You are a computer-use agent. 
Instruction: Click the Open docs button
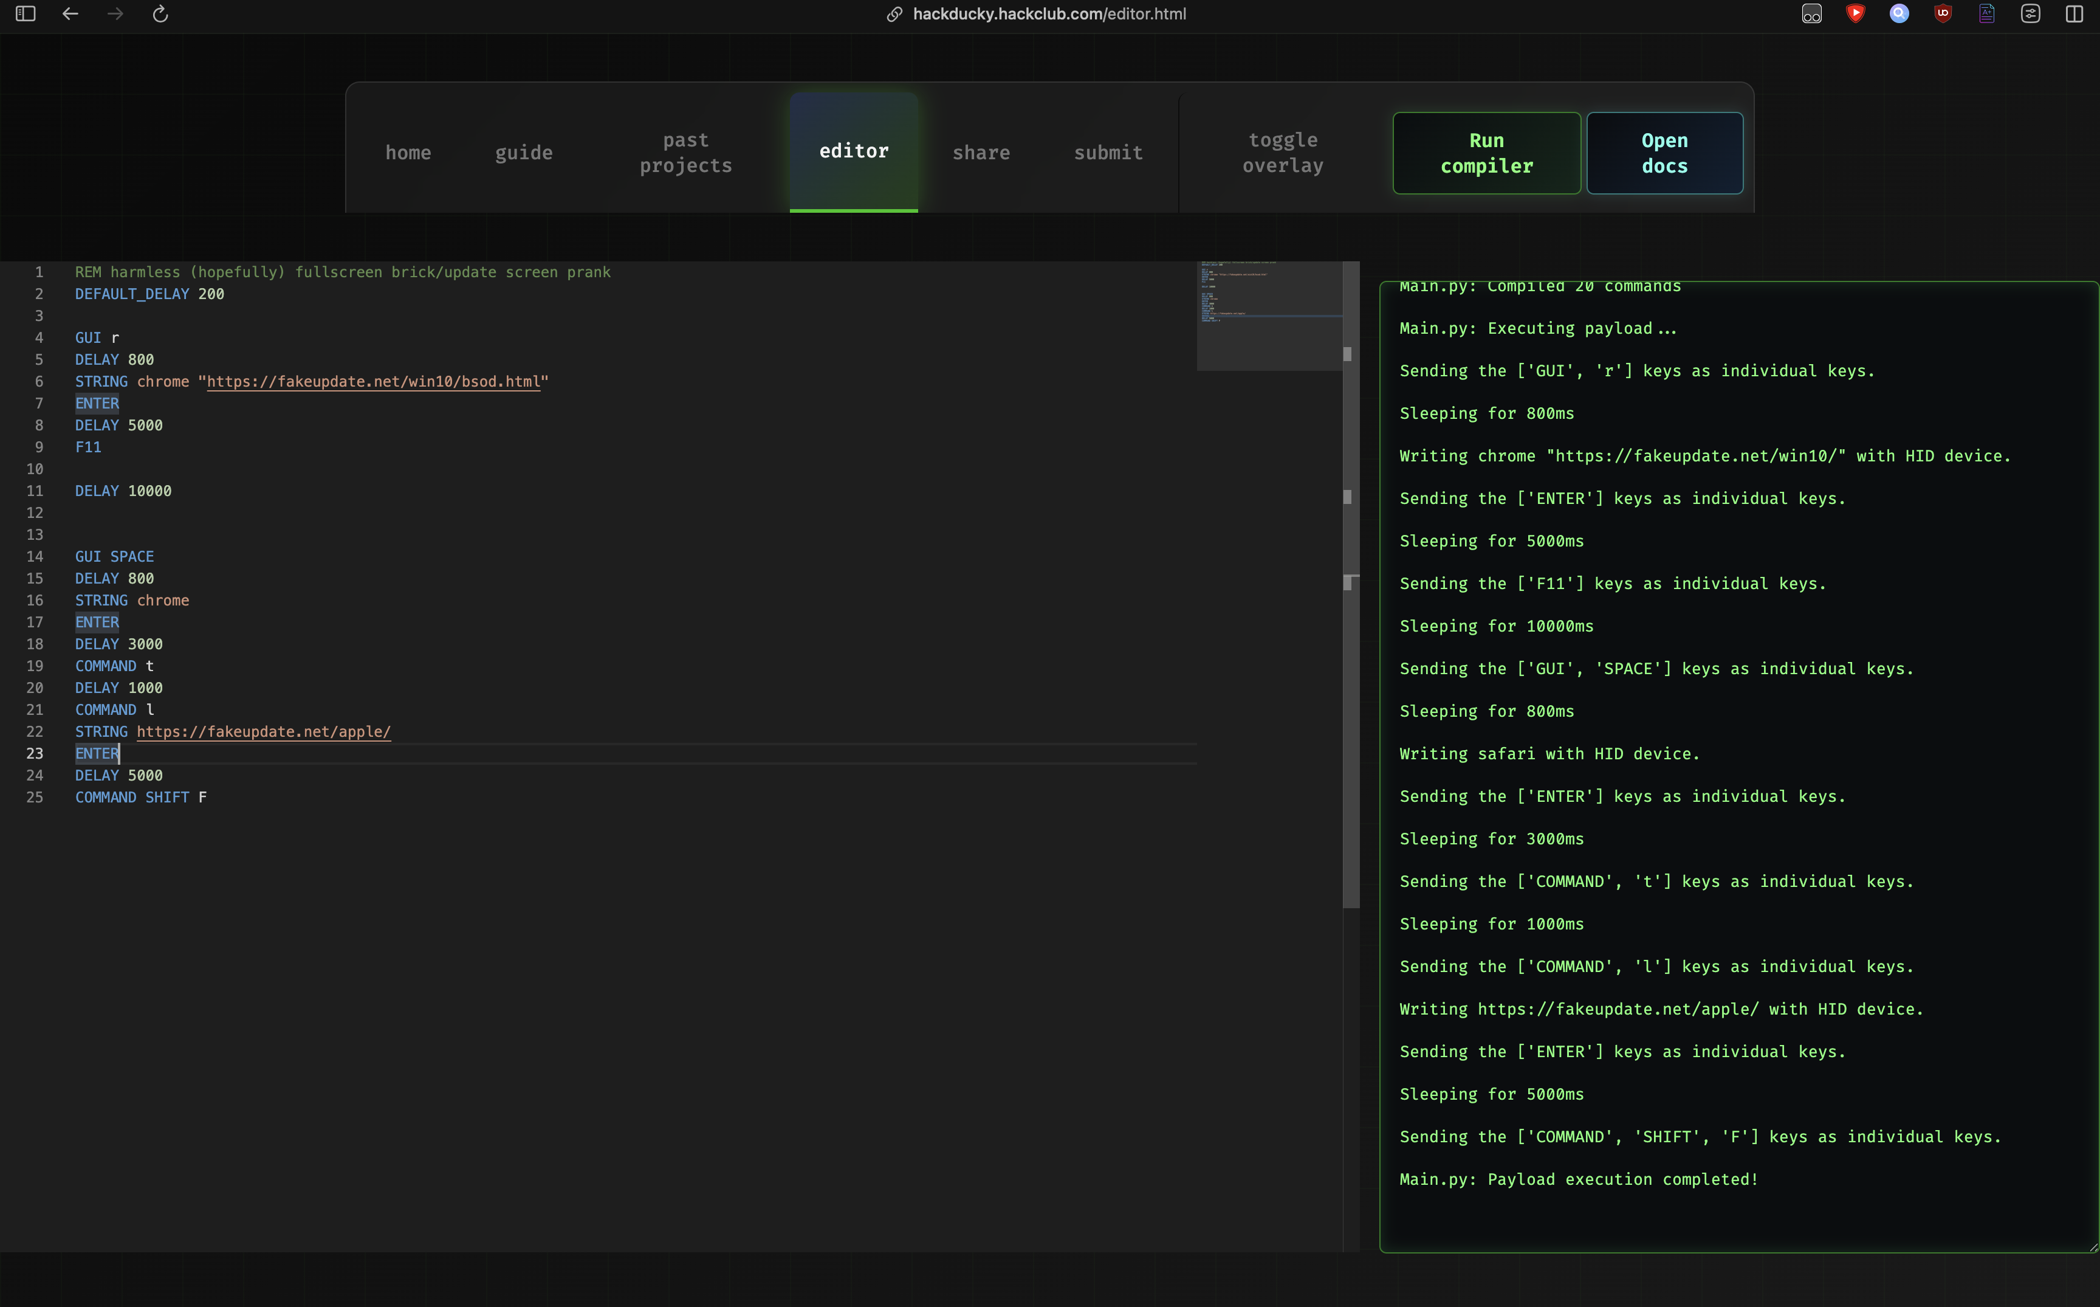coord(1664,153)
